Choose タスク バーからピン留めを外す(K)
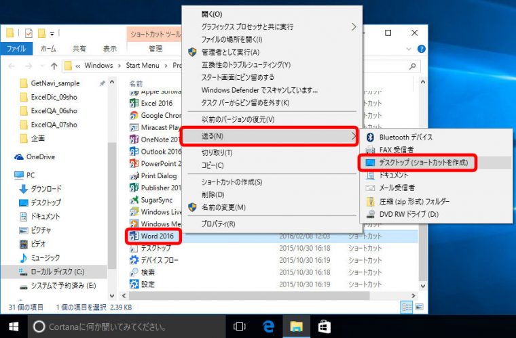Screen dimensions: 516x338 click(272, 103)
